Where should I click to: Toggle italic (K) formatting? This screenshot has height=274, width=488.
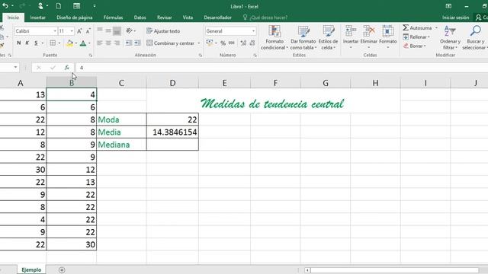point(27,43)
